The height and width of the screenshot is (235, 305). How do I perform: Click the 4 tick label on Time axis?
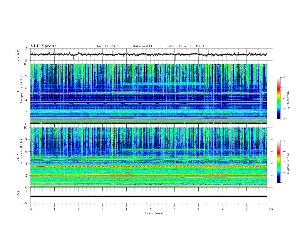coord(126,209)
